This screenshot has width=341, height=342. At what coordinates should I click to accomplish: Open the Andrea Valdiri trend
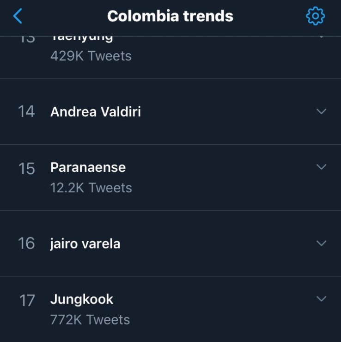(x=96, y=111)
